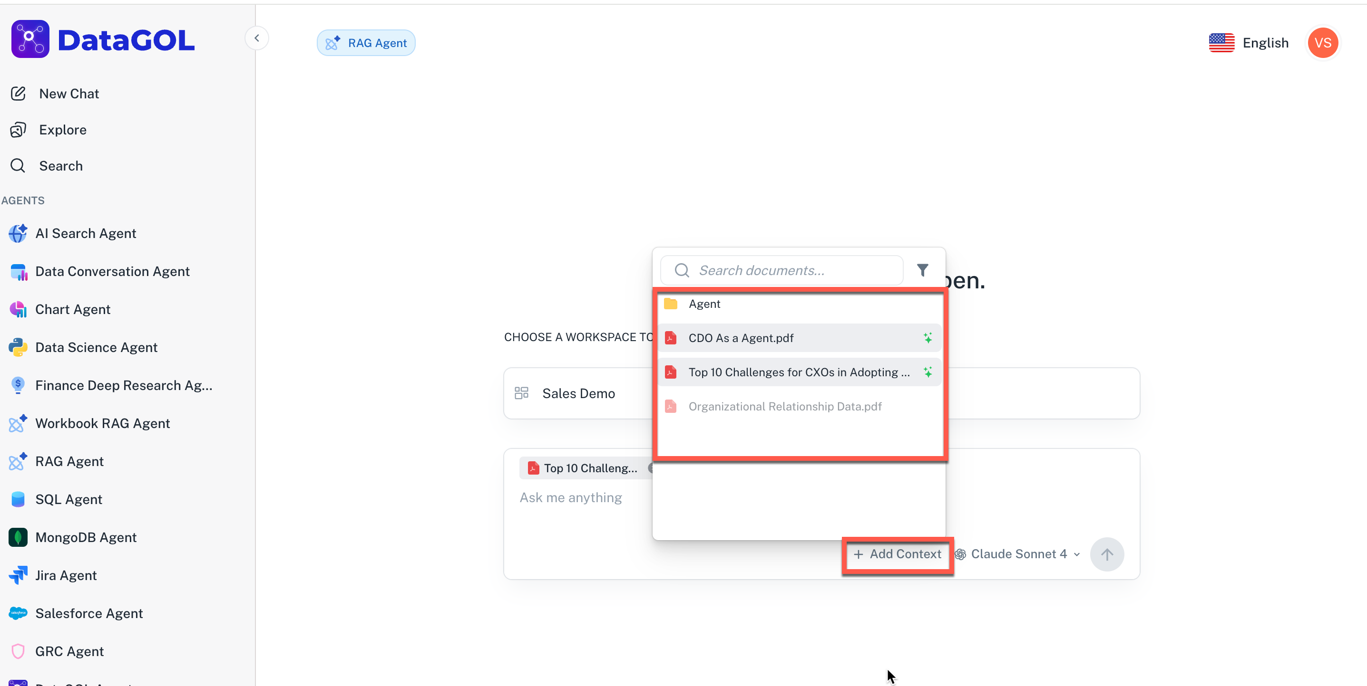1367x686 pixels.
Task: Click the sidebar Search icon
Action: [x=18, y=166]
